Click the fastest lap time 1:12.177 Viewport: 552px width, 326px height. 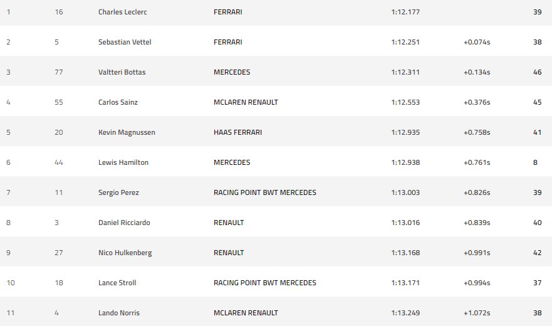click(x=405, y=12)
